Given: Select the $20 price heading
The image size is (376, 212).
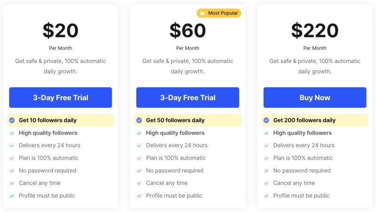Looking at the screenshot, I should tap(61, 30).
